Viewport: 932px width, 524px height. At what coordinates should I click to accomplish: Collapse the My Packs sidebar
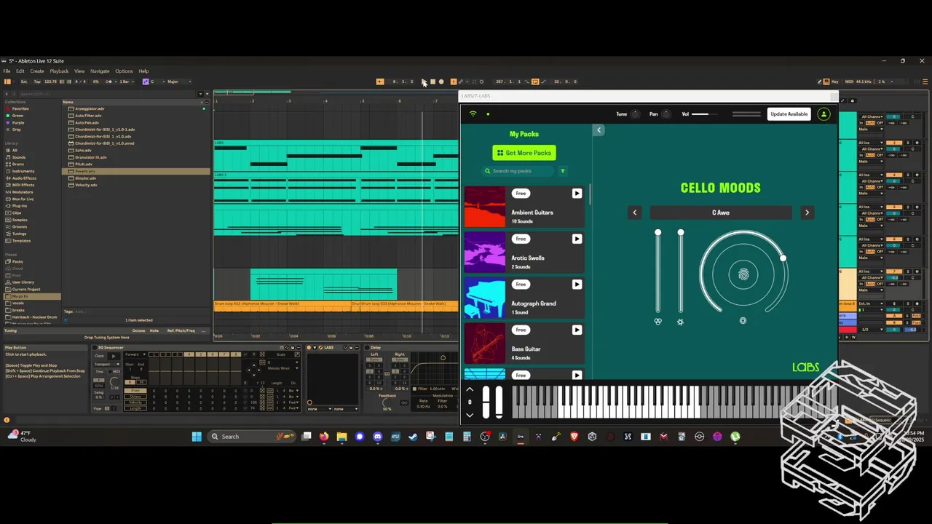(x=599, y=130)
